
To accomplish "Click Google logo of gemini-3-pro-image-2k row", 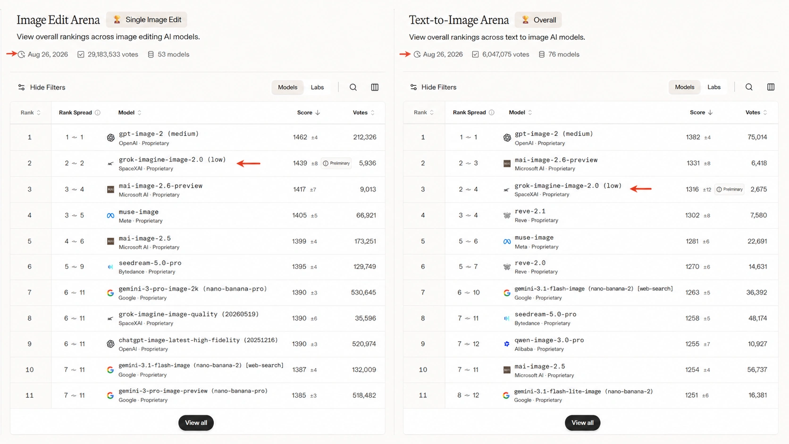I will [x=110, y=293].
